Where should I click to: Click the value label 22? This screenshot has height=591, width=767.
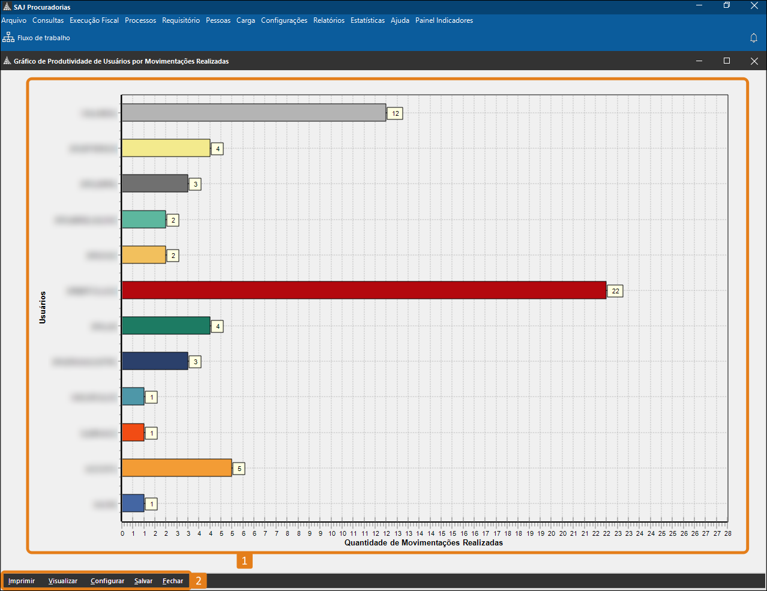[x=615, y=291]
